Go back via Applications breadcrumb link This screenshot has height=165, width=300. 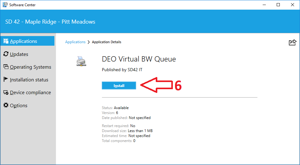(75, 42)
